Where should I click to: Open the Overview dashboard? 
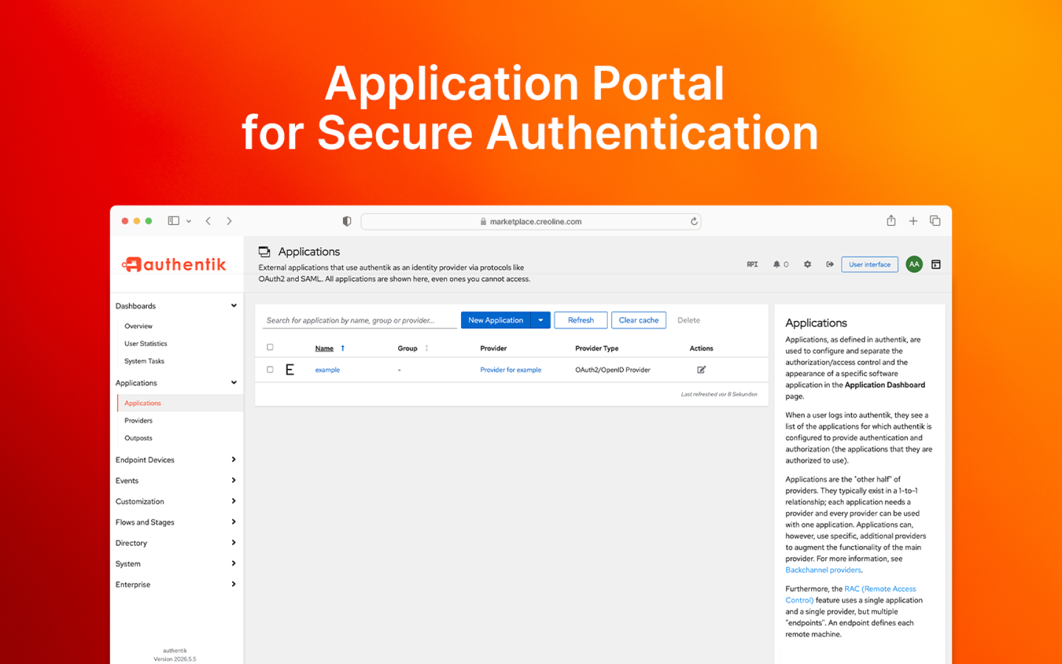138,326
